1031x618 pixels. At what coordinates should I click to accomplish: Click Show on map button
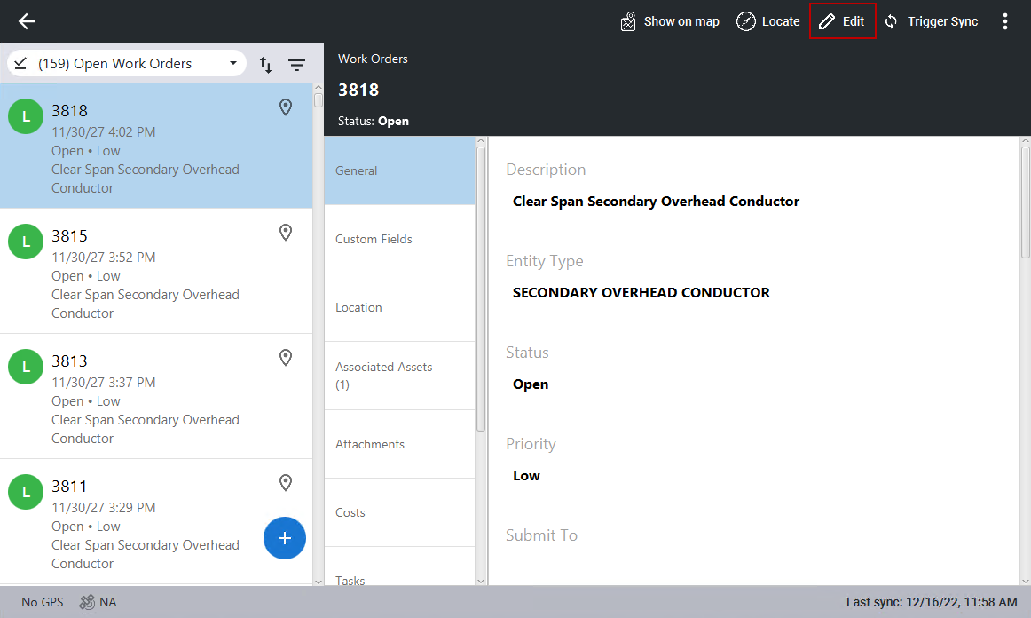coord(670,21)
